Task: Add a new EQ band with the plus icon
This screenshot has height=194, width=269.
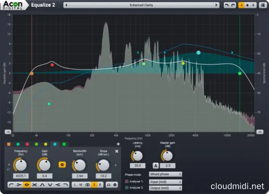Action: coord(118,144)
